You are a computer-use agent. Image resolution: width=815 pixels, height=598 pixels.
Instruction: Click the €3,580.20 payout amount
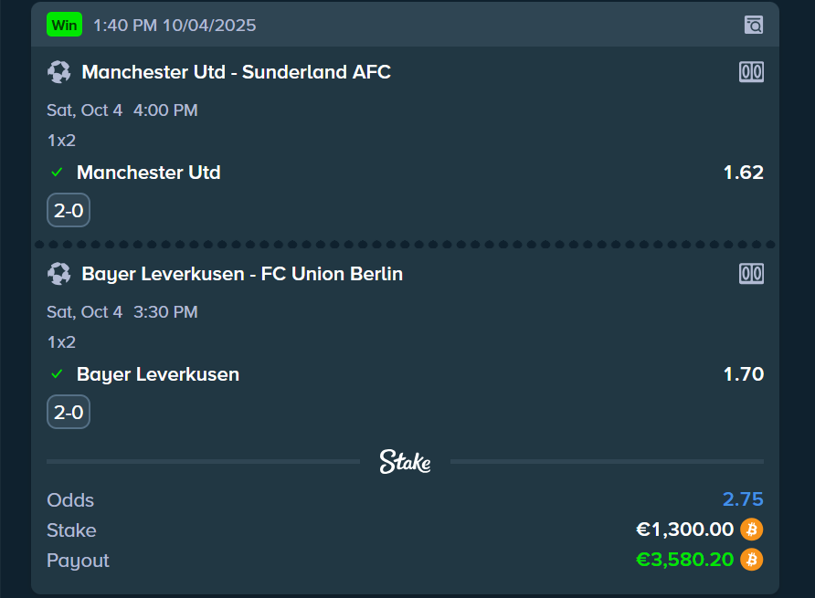click(684, 559)
